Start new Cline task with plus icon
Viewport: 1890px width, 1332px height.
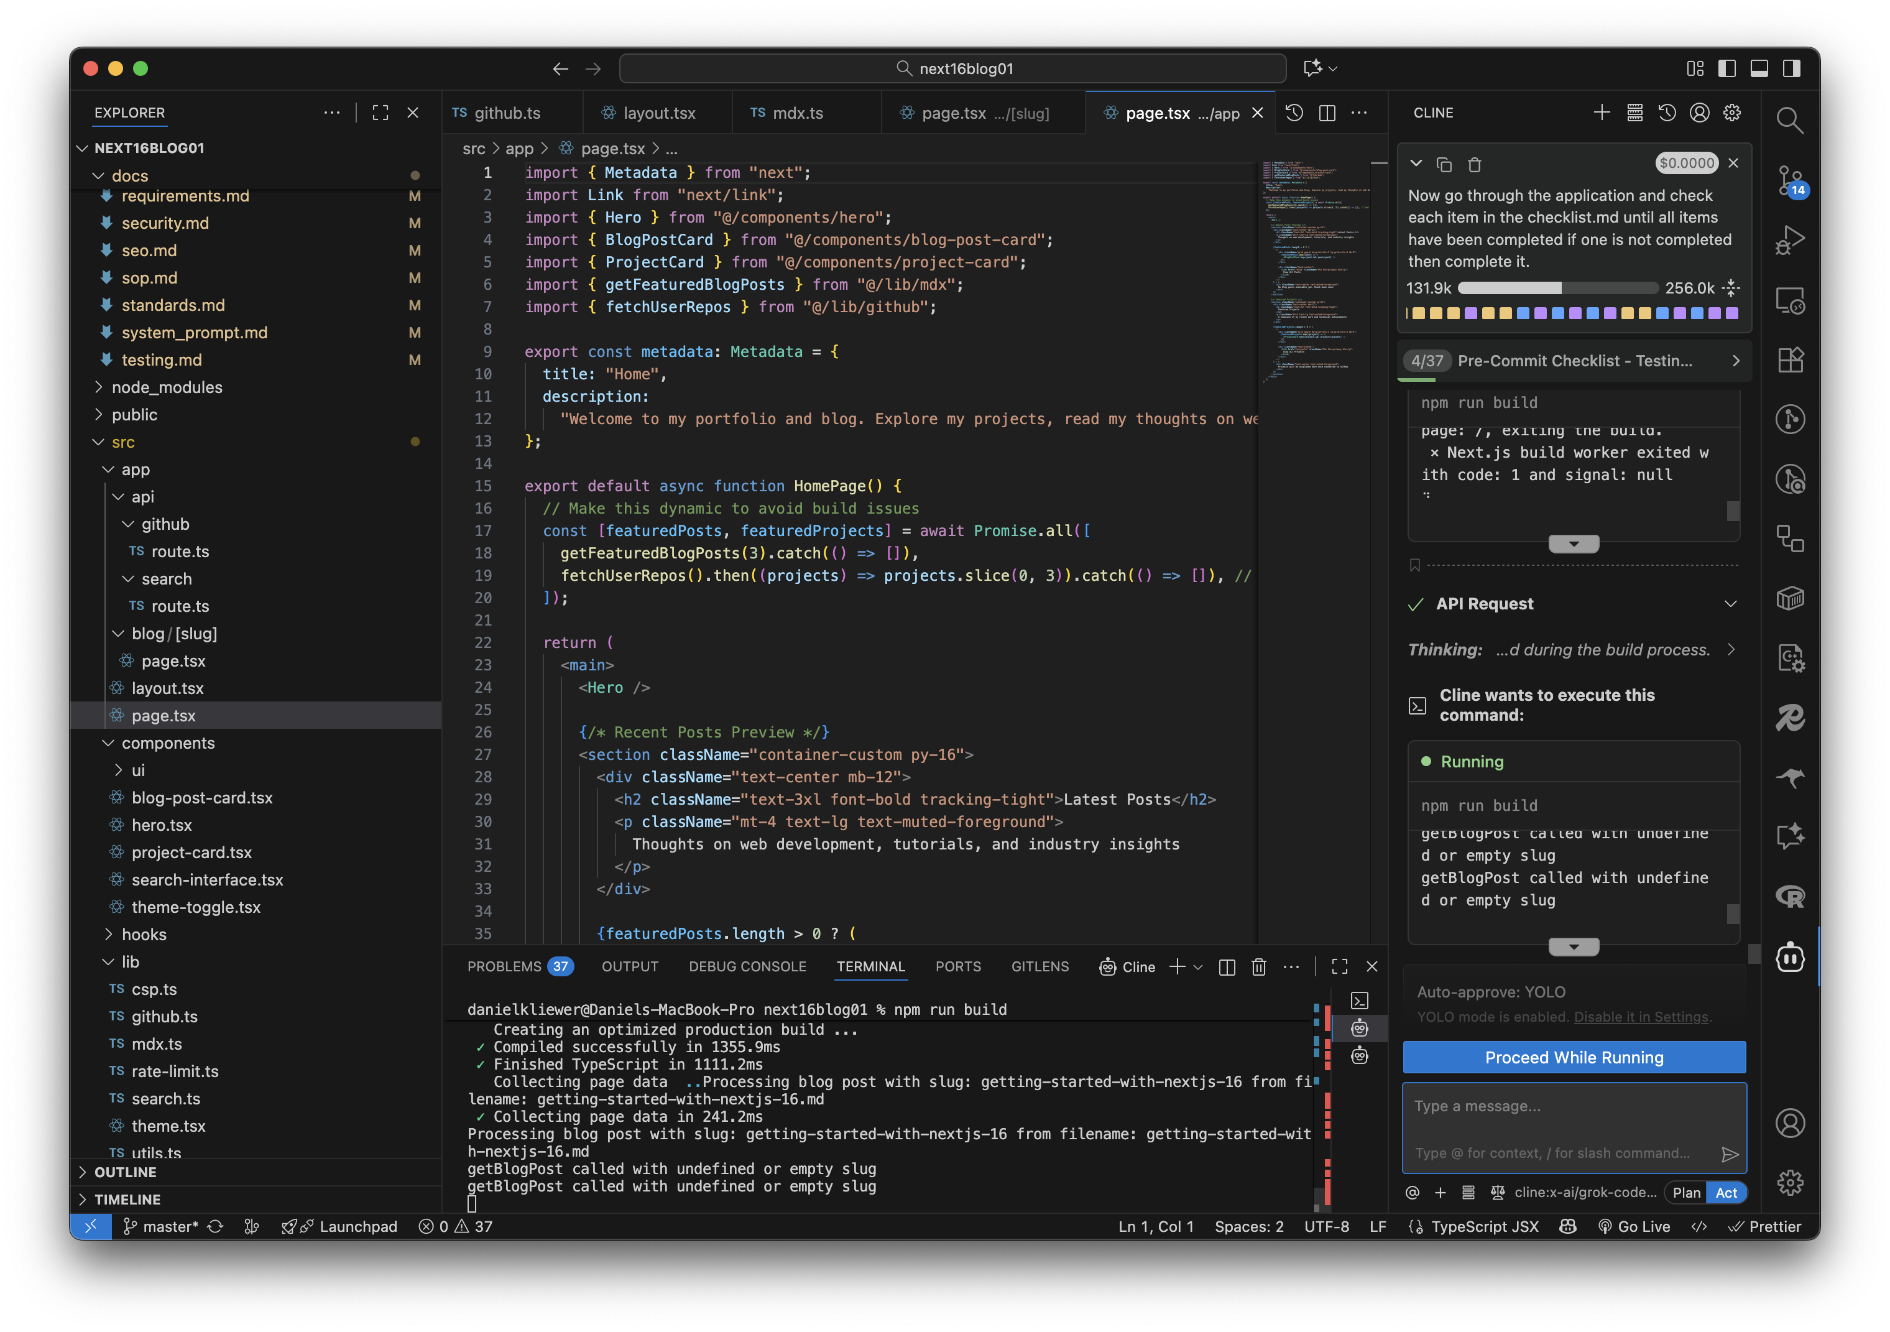[x=1601, y=113]
